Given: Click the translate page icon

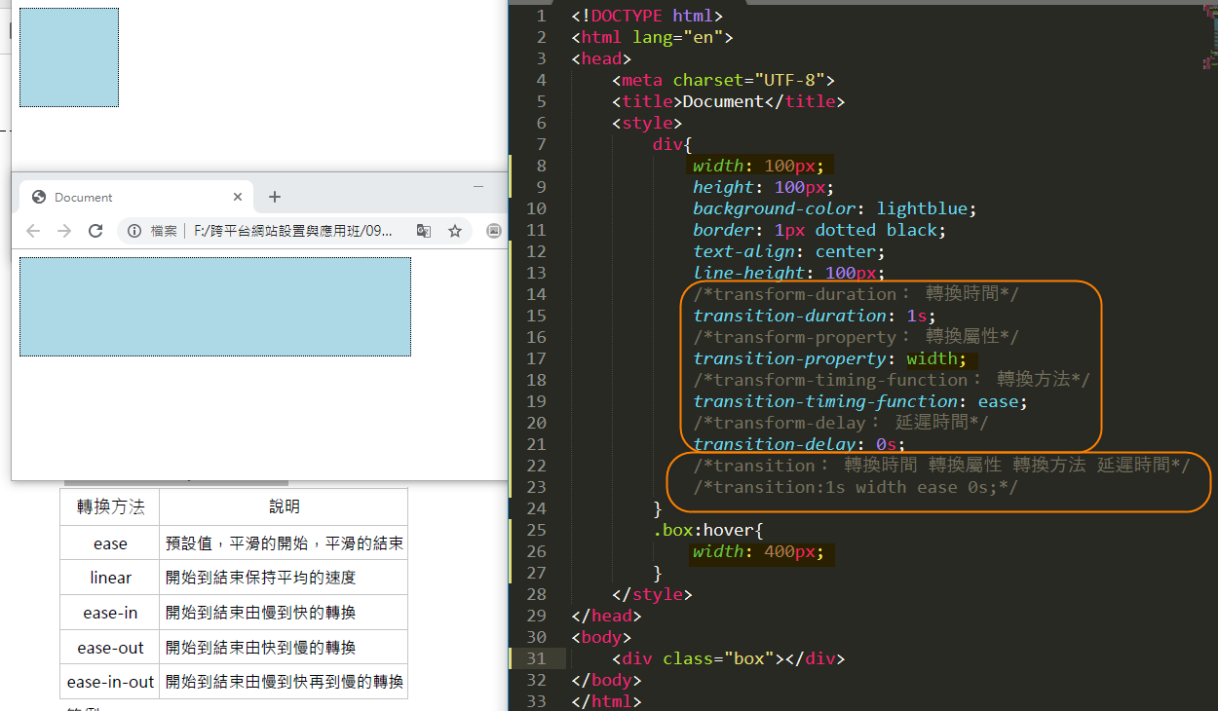Looking at the screenshot, I should click(424, 231).
